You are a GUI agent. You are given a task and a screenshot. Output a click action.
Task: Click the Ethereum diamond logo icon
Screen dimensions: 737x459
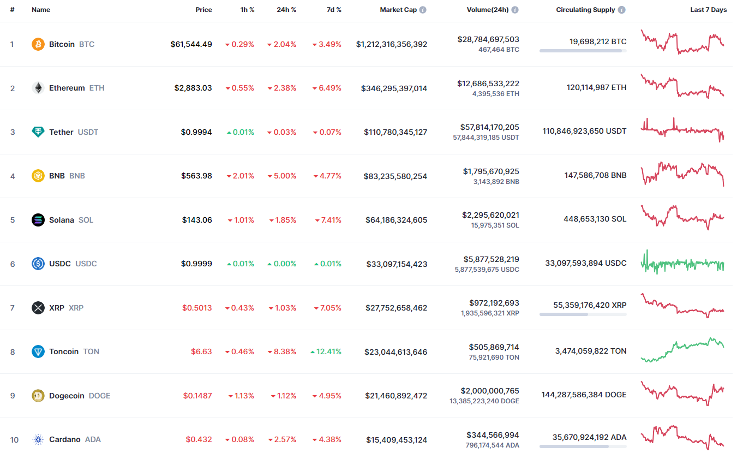click(38, 88)
